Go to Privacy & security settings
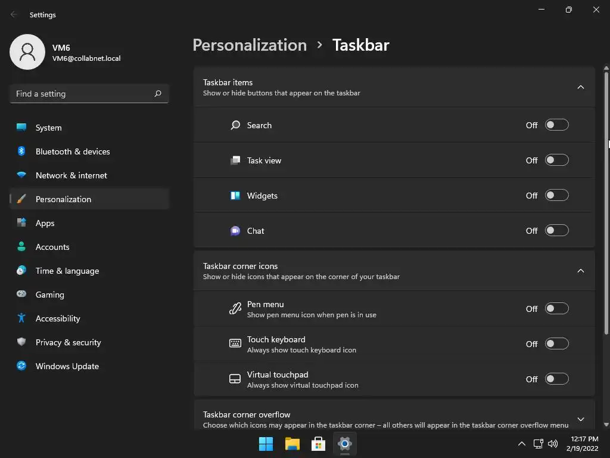Viewport: 610px width, 458px height. pos(68,342)
